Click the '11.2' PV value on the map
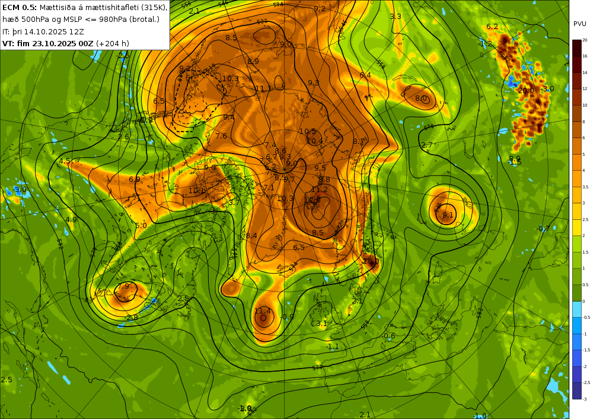Screen dimensions: 593x419 point(320,189)
